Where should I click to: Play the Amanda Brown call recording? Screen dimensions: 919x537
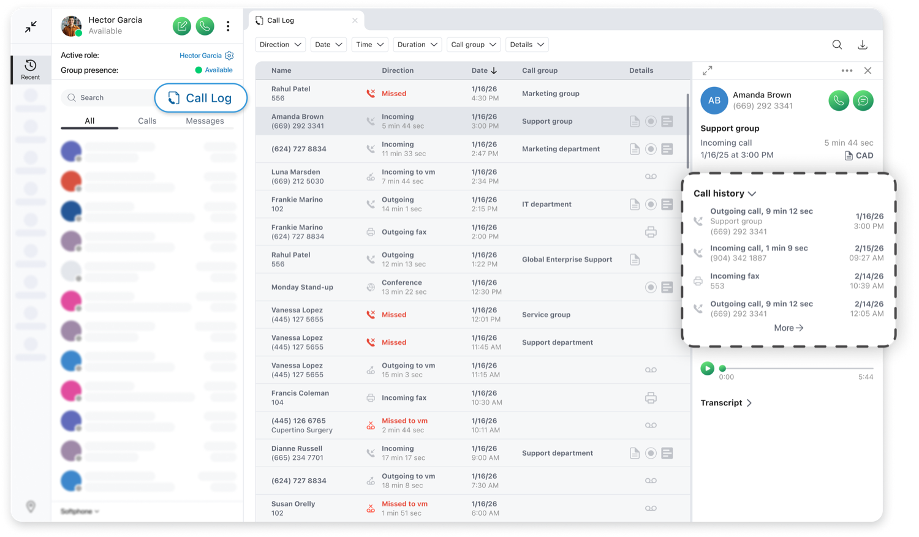pos(708,369)
